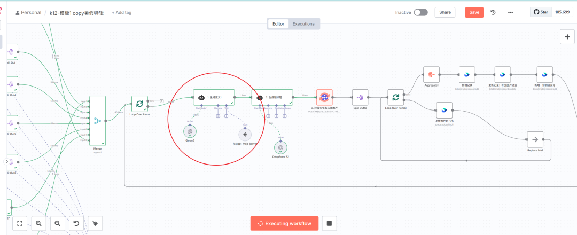Click the Loop Over Items1 node
Image resolution: width=577 pixels, height=235 pixels.
point(395,97)
